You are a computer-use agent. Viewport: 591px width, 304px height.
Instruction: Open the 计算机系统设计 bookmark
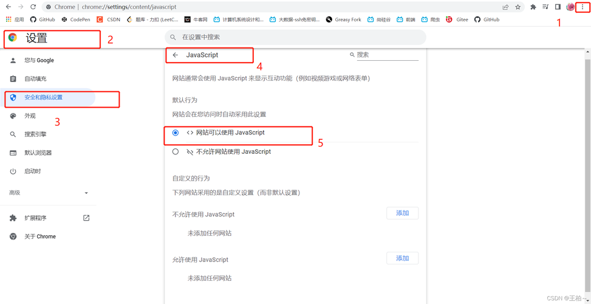239,19
